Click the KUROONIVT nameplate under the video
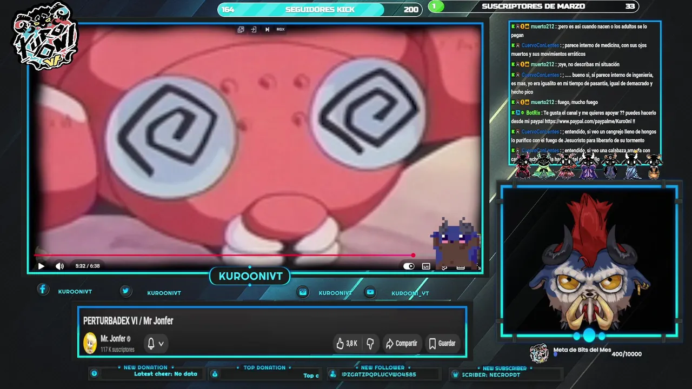Image resolution: width=692 pixels, height=389 pixels. coord(250,277)
